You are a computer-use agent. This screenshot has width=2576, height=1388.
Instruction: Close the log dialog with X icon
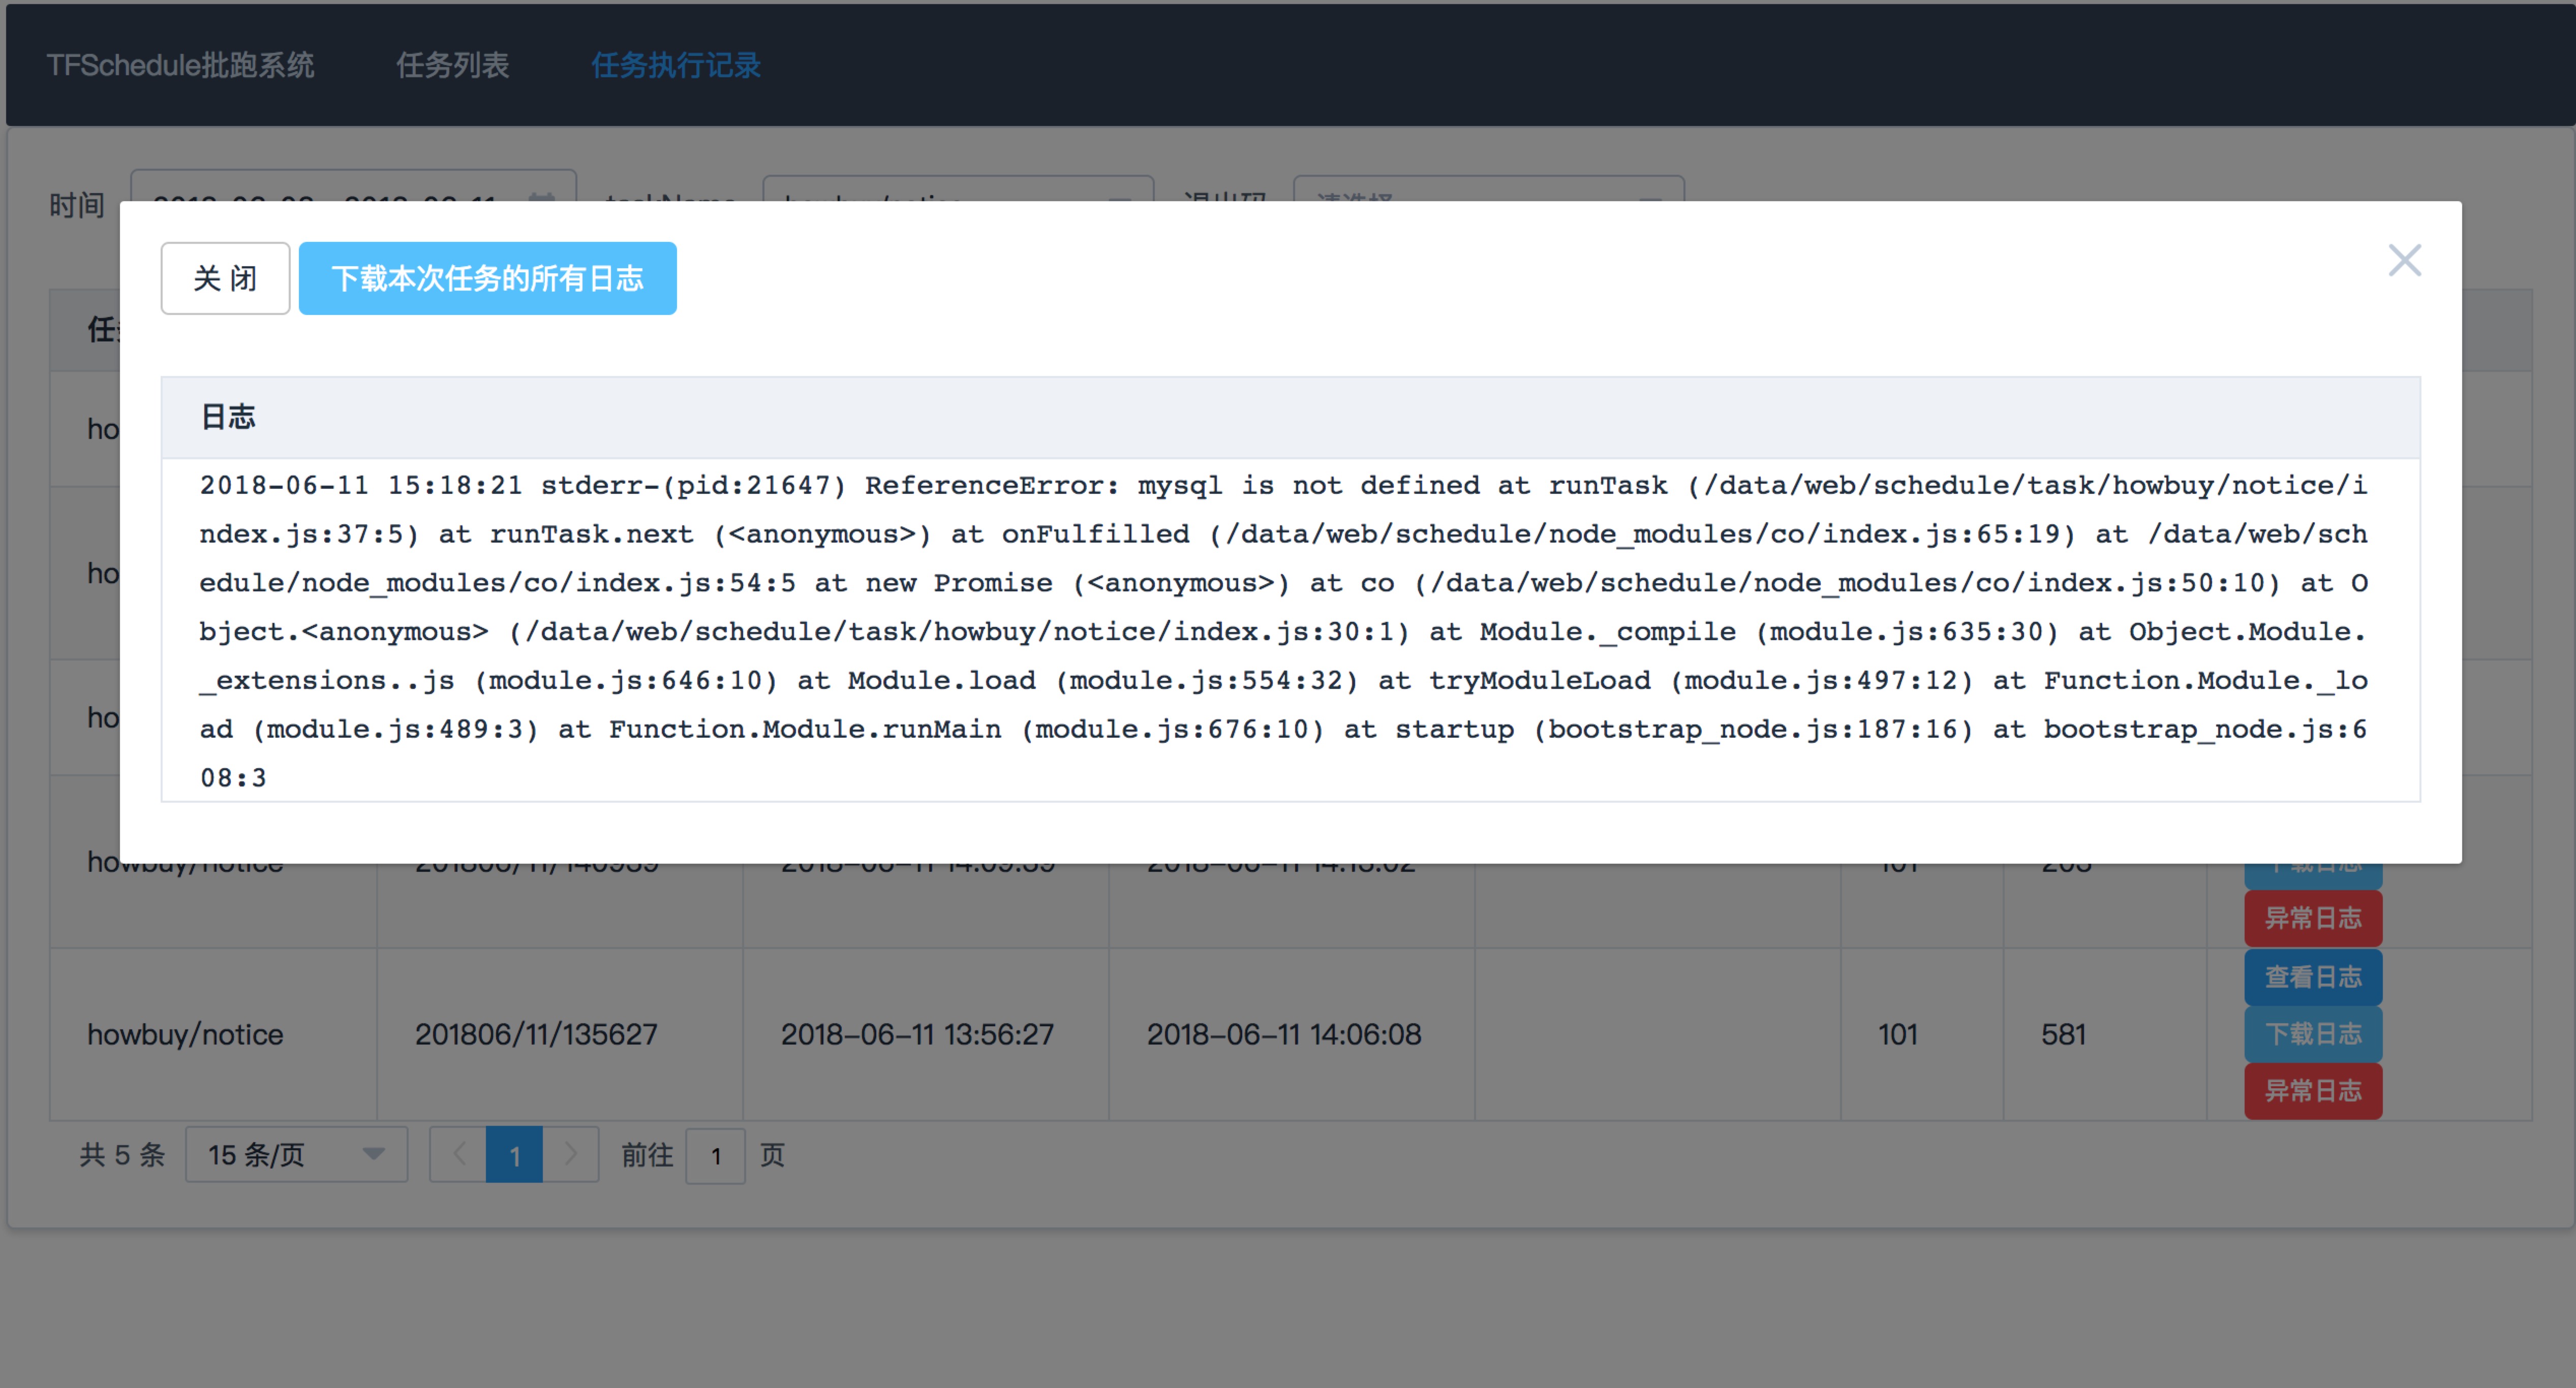(2404, 261)
